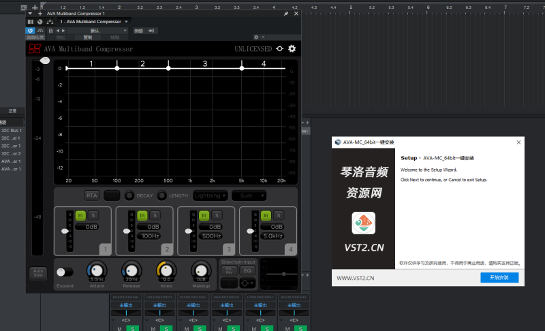
Task: Toggle the sidechain EQ button
Action: (247, 270)
